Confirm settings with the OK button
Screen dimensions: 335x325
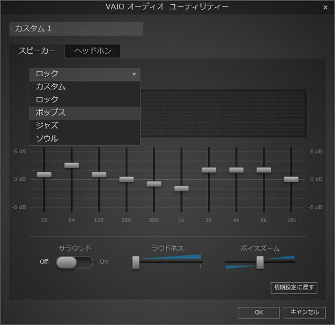coord(259,312)
